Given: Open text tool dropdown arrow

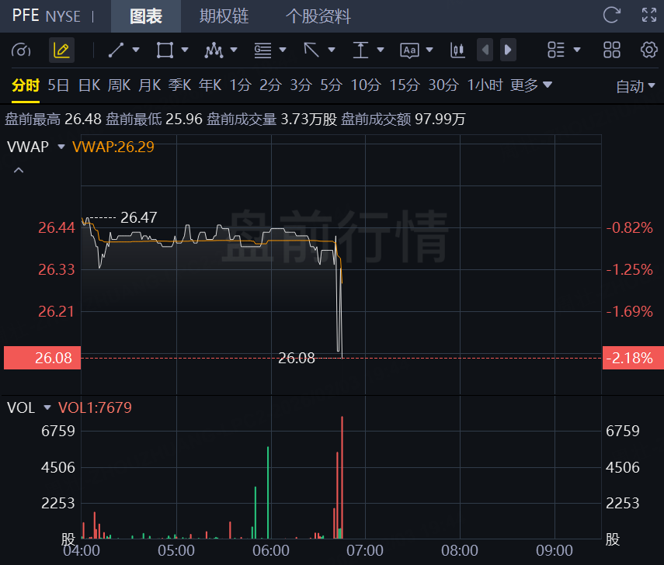Looking at the screenshot, I should point(429,50).
